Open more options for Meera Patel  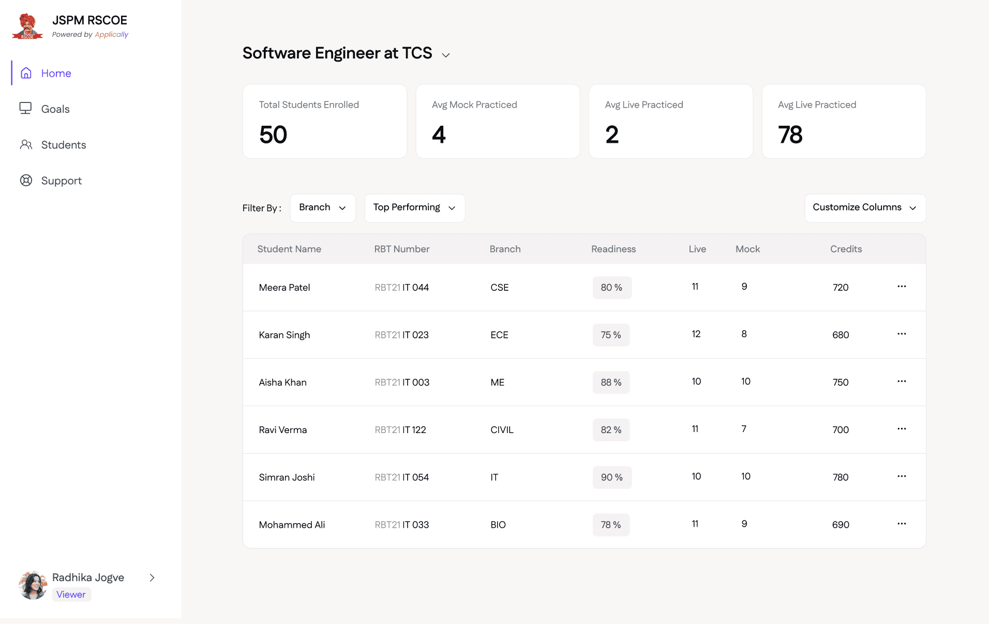pos(902,287)
